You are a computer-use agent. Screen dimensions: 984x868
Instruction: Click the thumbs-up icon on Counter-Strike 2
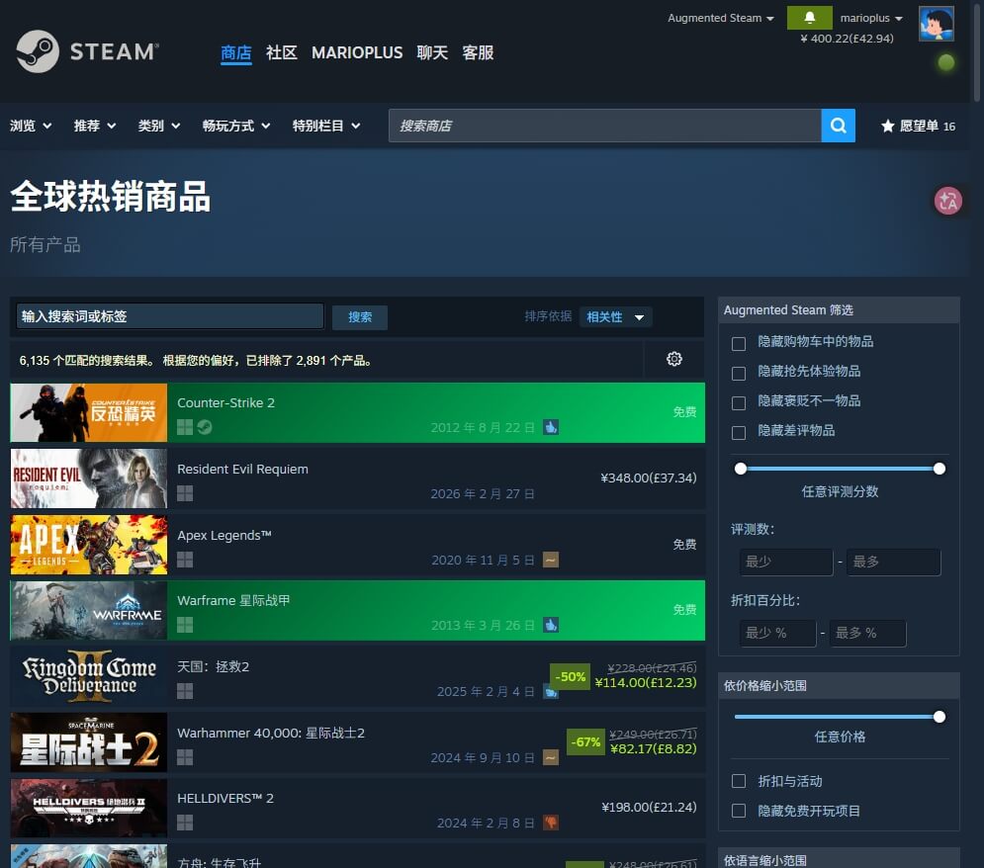[x=551, y=427]
